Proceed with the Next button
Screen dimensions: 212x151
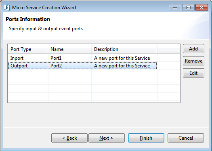tap(107, 138)
